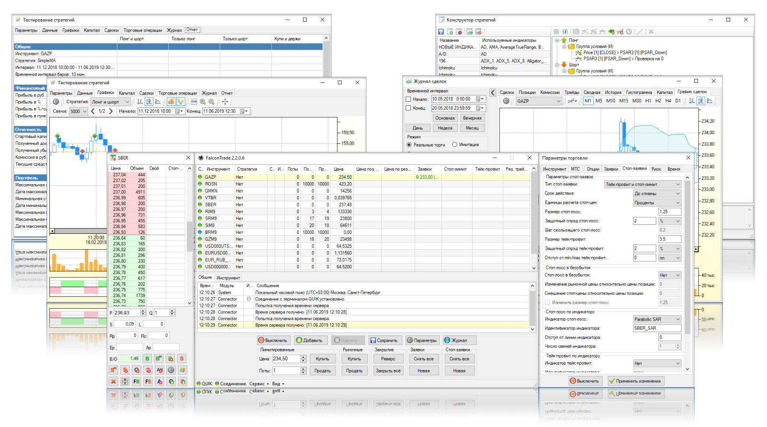
Task: Click Выключить button in FalconTrade
Action: [273, 340]
